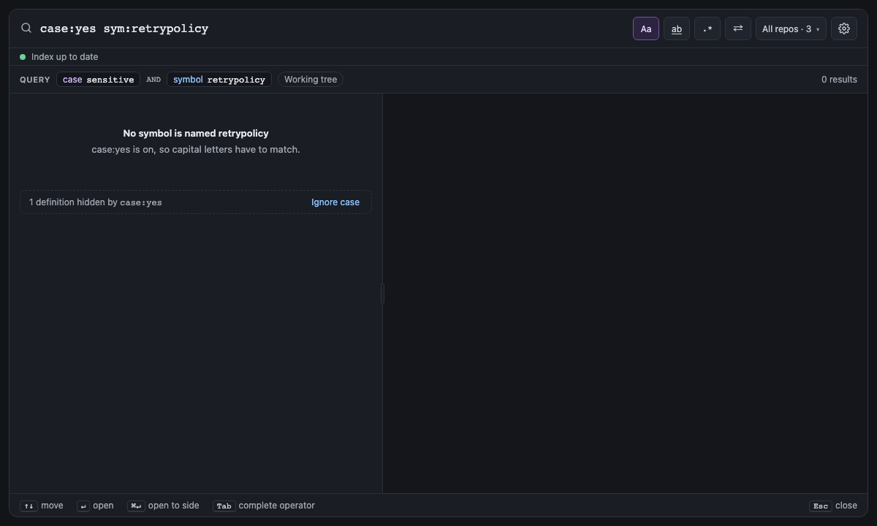Click the 'Index up to date' text
Viewport: 877px width, 526px height.
pyautogui.click(x=64, y=57)
